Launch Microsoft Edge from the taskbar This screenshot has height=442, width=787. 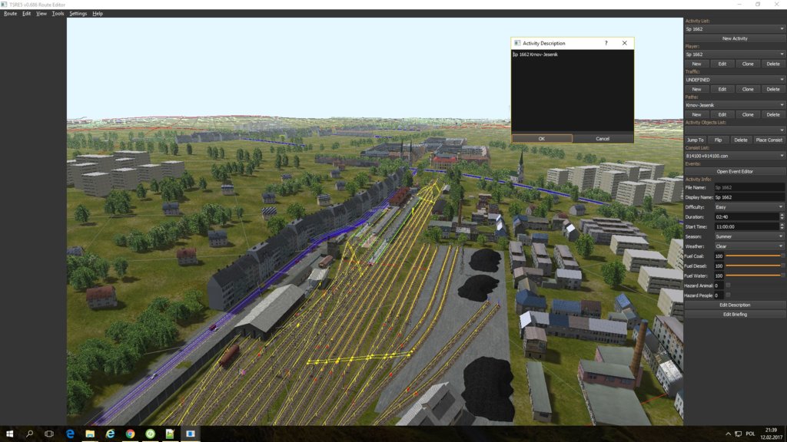coord(71,434)
